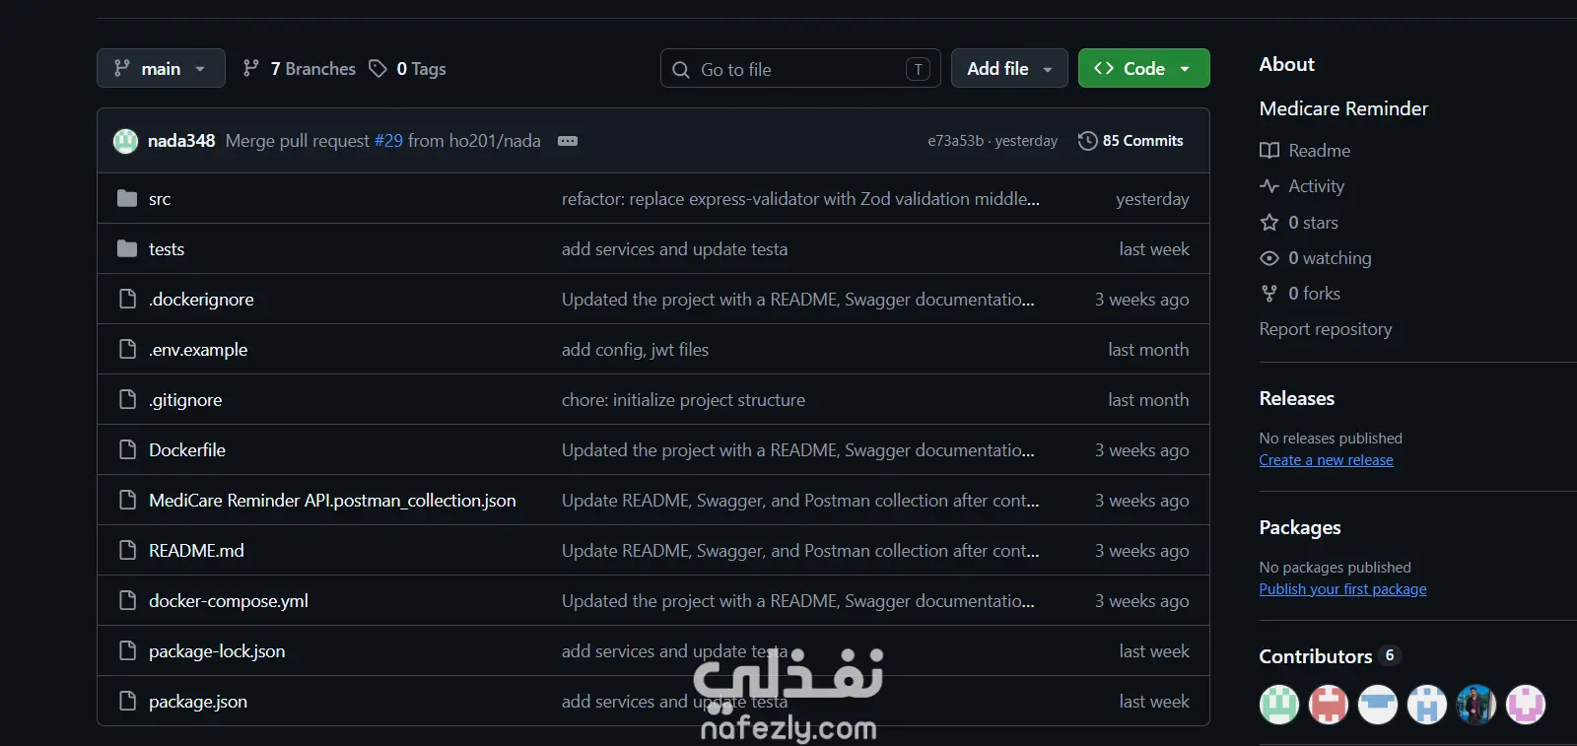
Task: Open the Activity link
Action: point(1316,186)
